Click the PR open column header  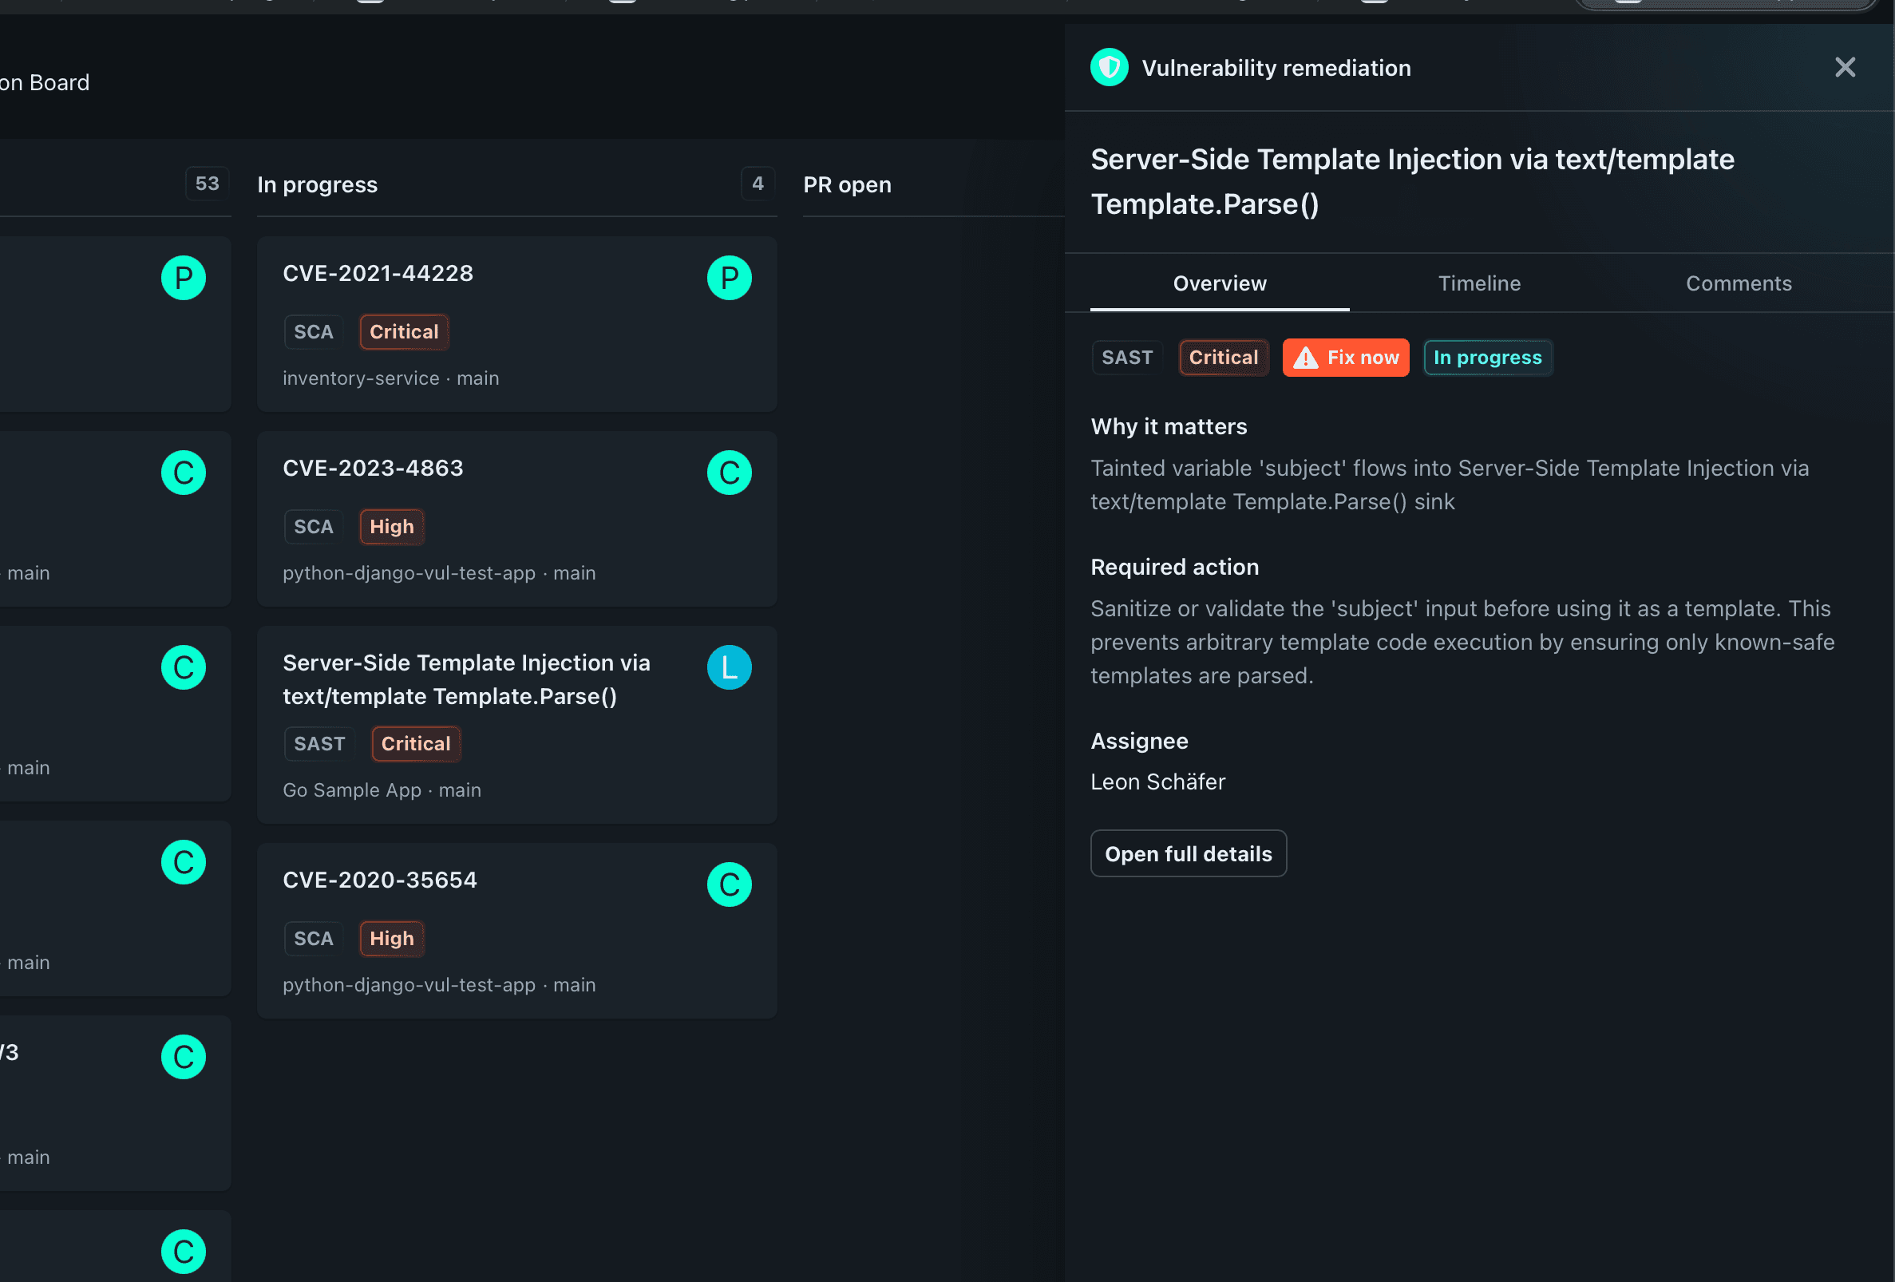click(846, 185)
